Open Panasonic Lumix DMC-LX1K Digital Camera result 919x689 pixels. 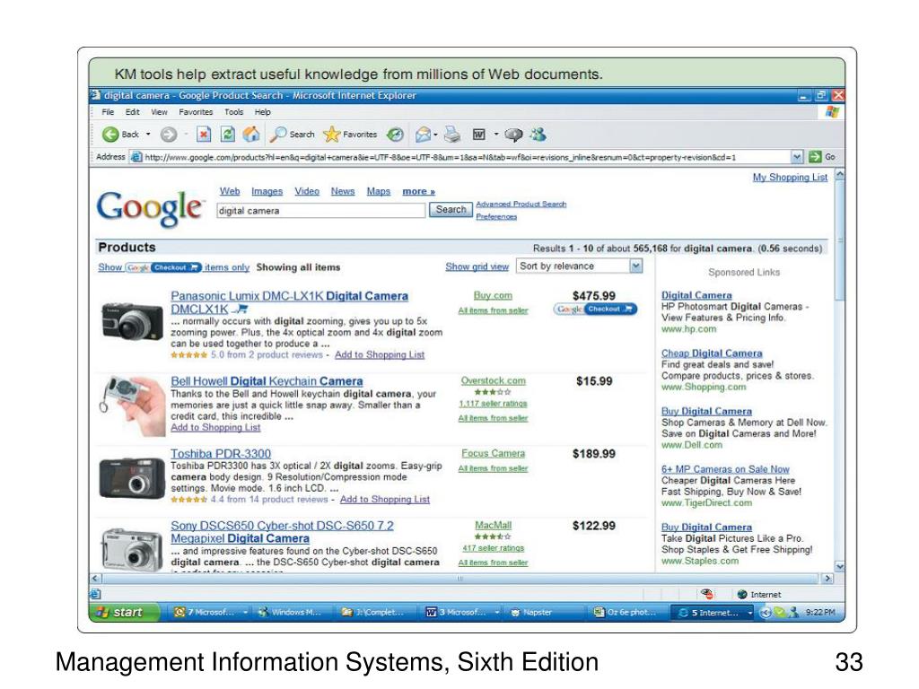(x=290, y=302)
